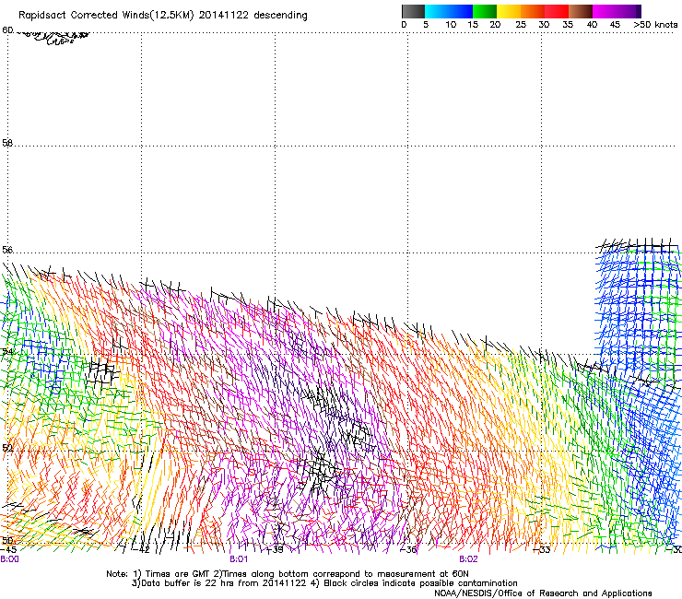Pick the red 30-35 knots legend color
Screen dimensions: 682x599
[557, 11]
